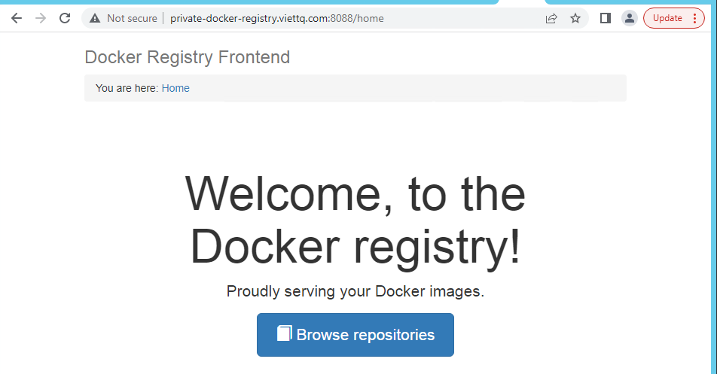Bookmark this page with the star icon
717x374 pixels.
click(x=575, y=18)
